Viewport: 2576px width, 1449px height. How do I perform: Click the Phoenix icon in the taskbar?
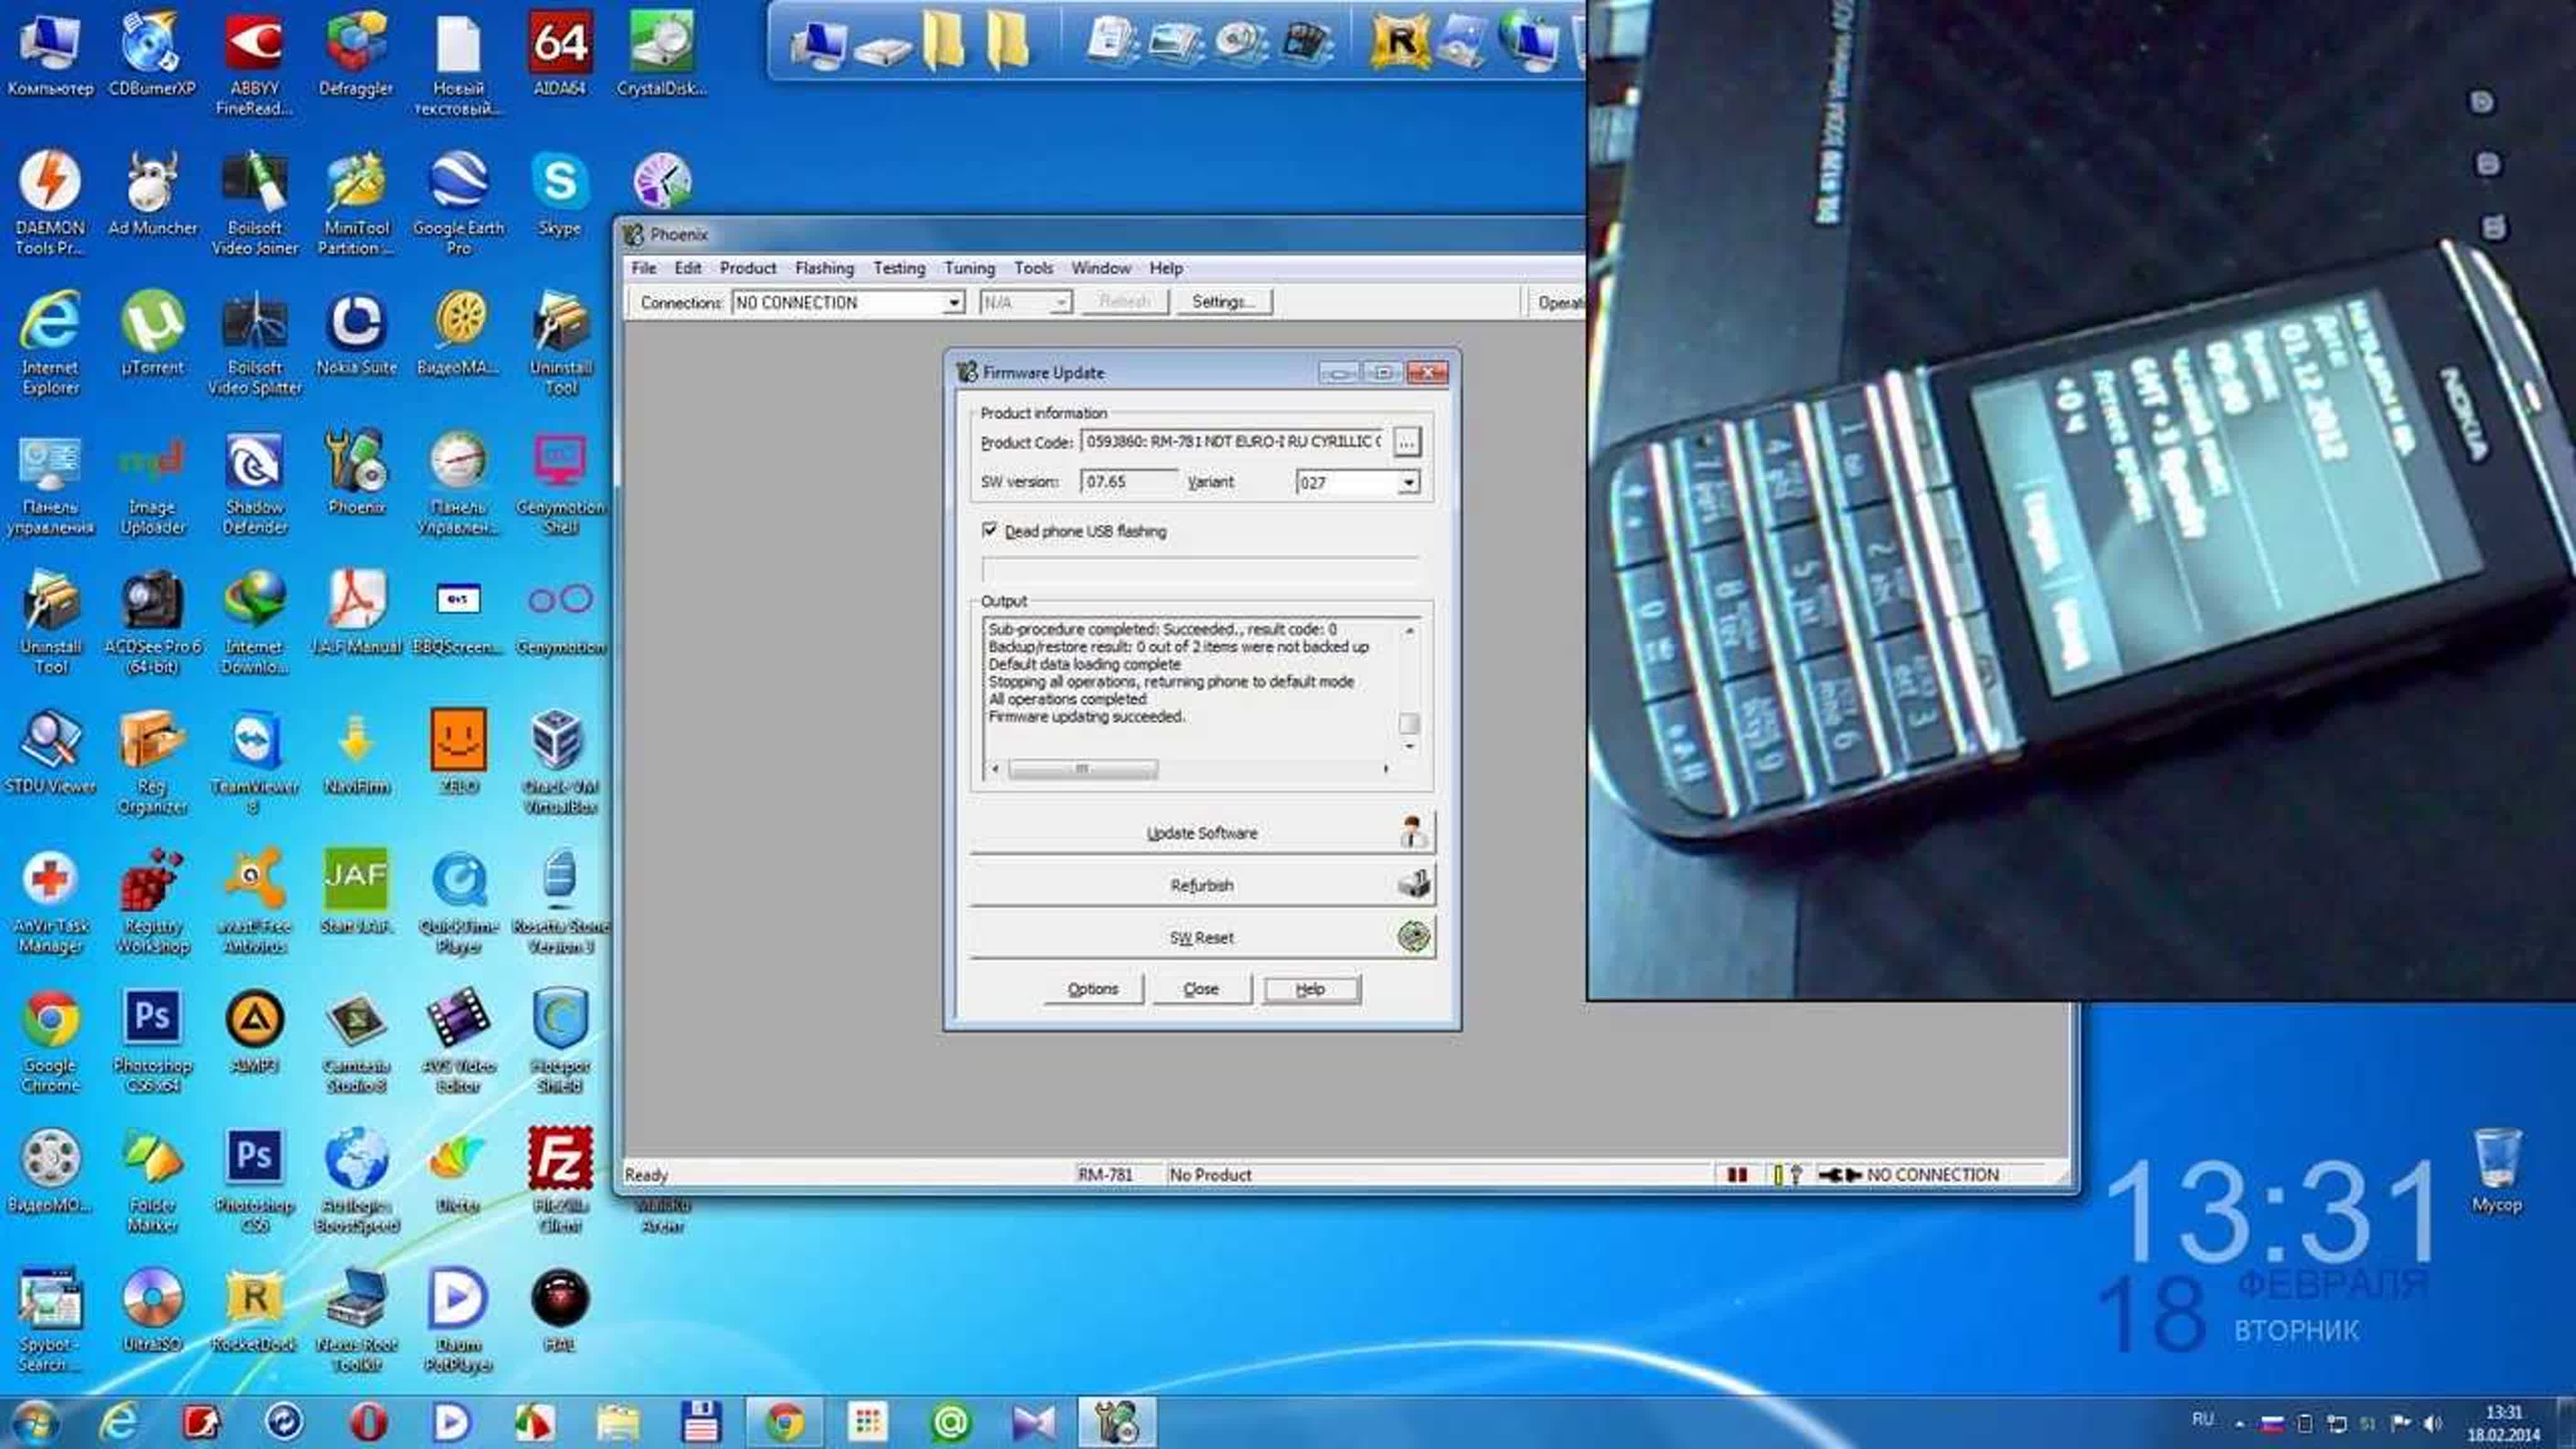[1116, 1422]
